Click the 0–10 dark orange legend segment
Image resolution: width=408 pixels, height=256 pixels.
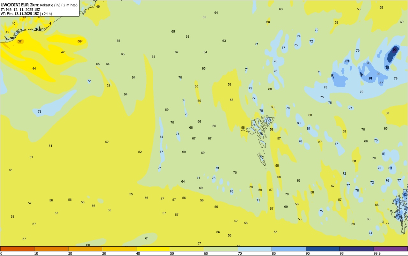click(17, 249)
